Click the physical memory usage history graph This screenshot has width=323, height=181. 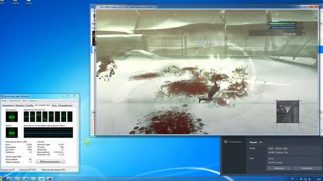coord(48,133)
